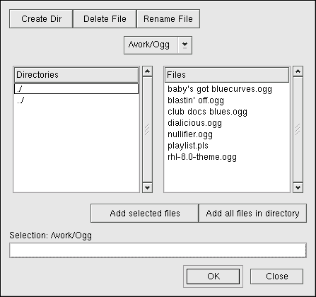
Task: Select baby's got bluecurves.ogg file
Action: click(220, 89)
